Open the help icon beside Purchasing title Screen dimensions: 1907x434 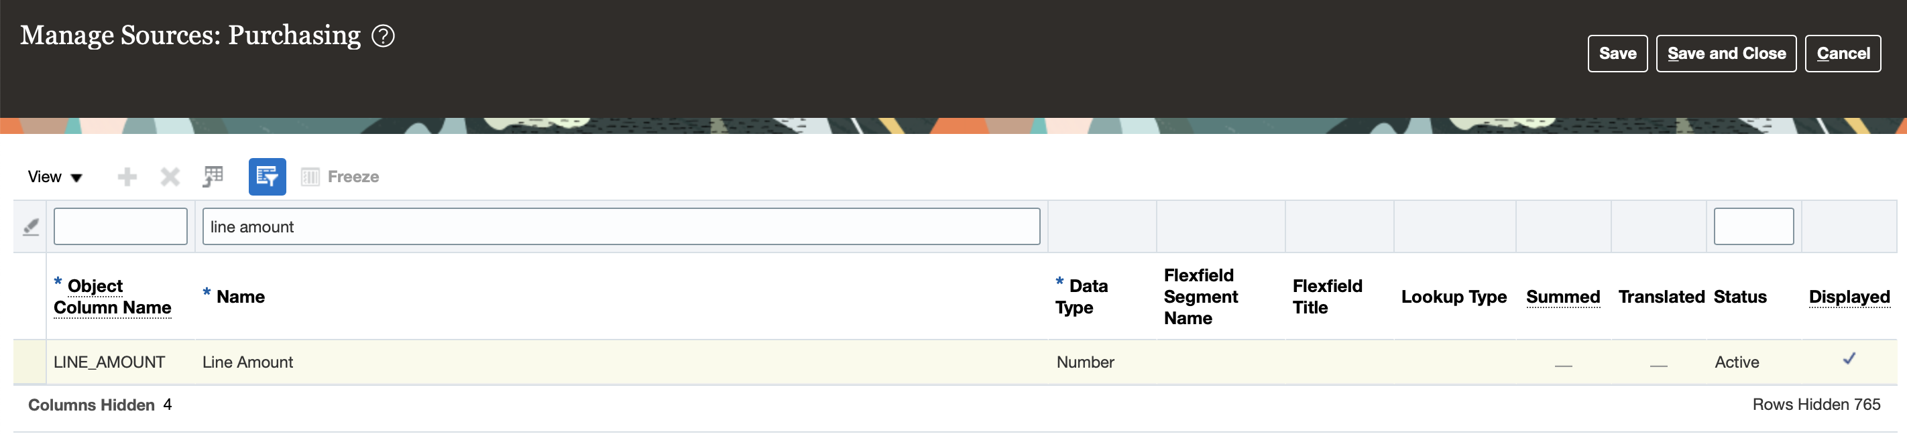383,35
